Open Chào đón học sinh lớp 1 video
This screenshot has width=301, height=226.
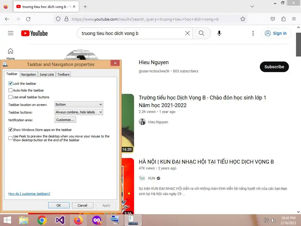[x=202, y=101]
